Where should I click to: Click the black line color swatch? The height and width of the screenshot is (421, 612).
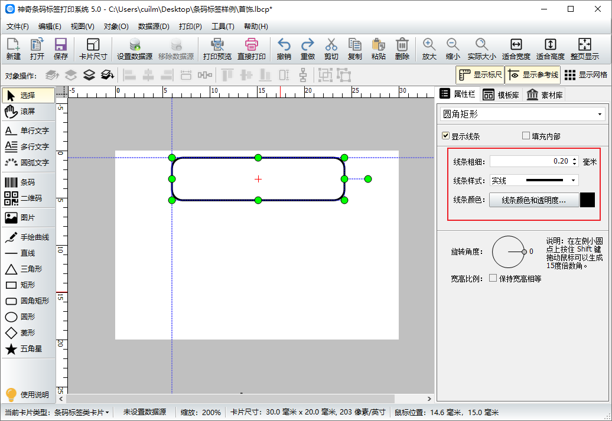587,200
